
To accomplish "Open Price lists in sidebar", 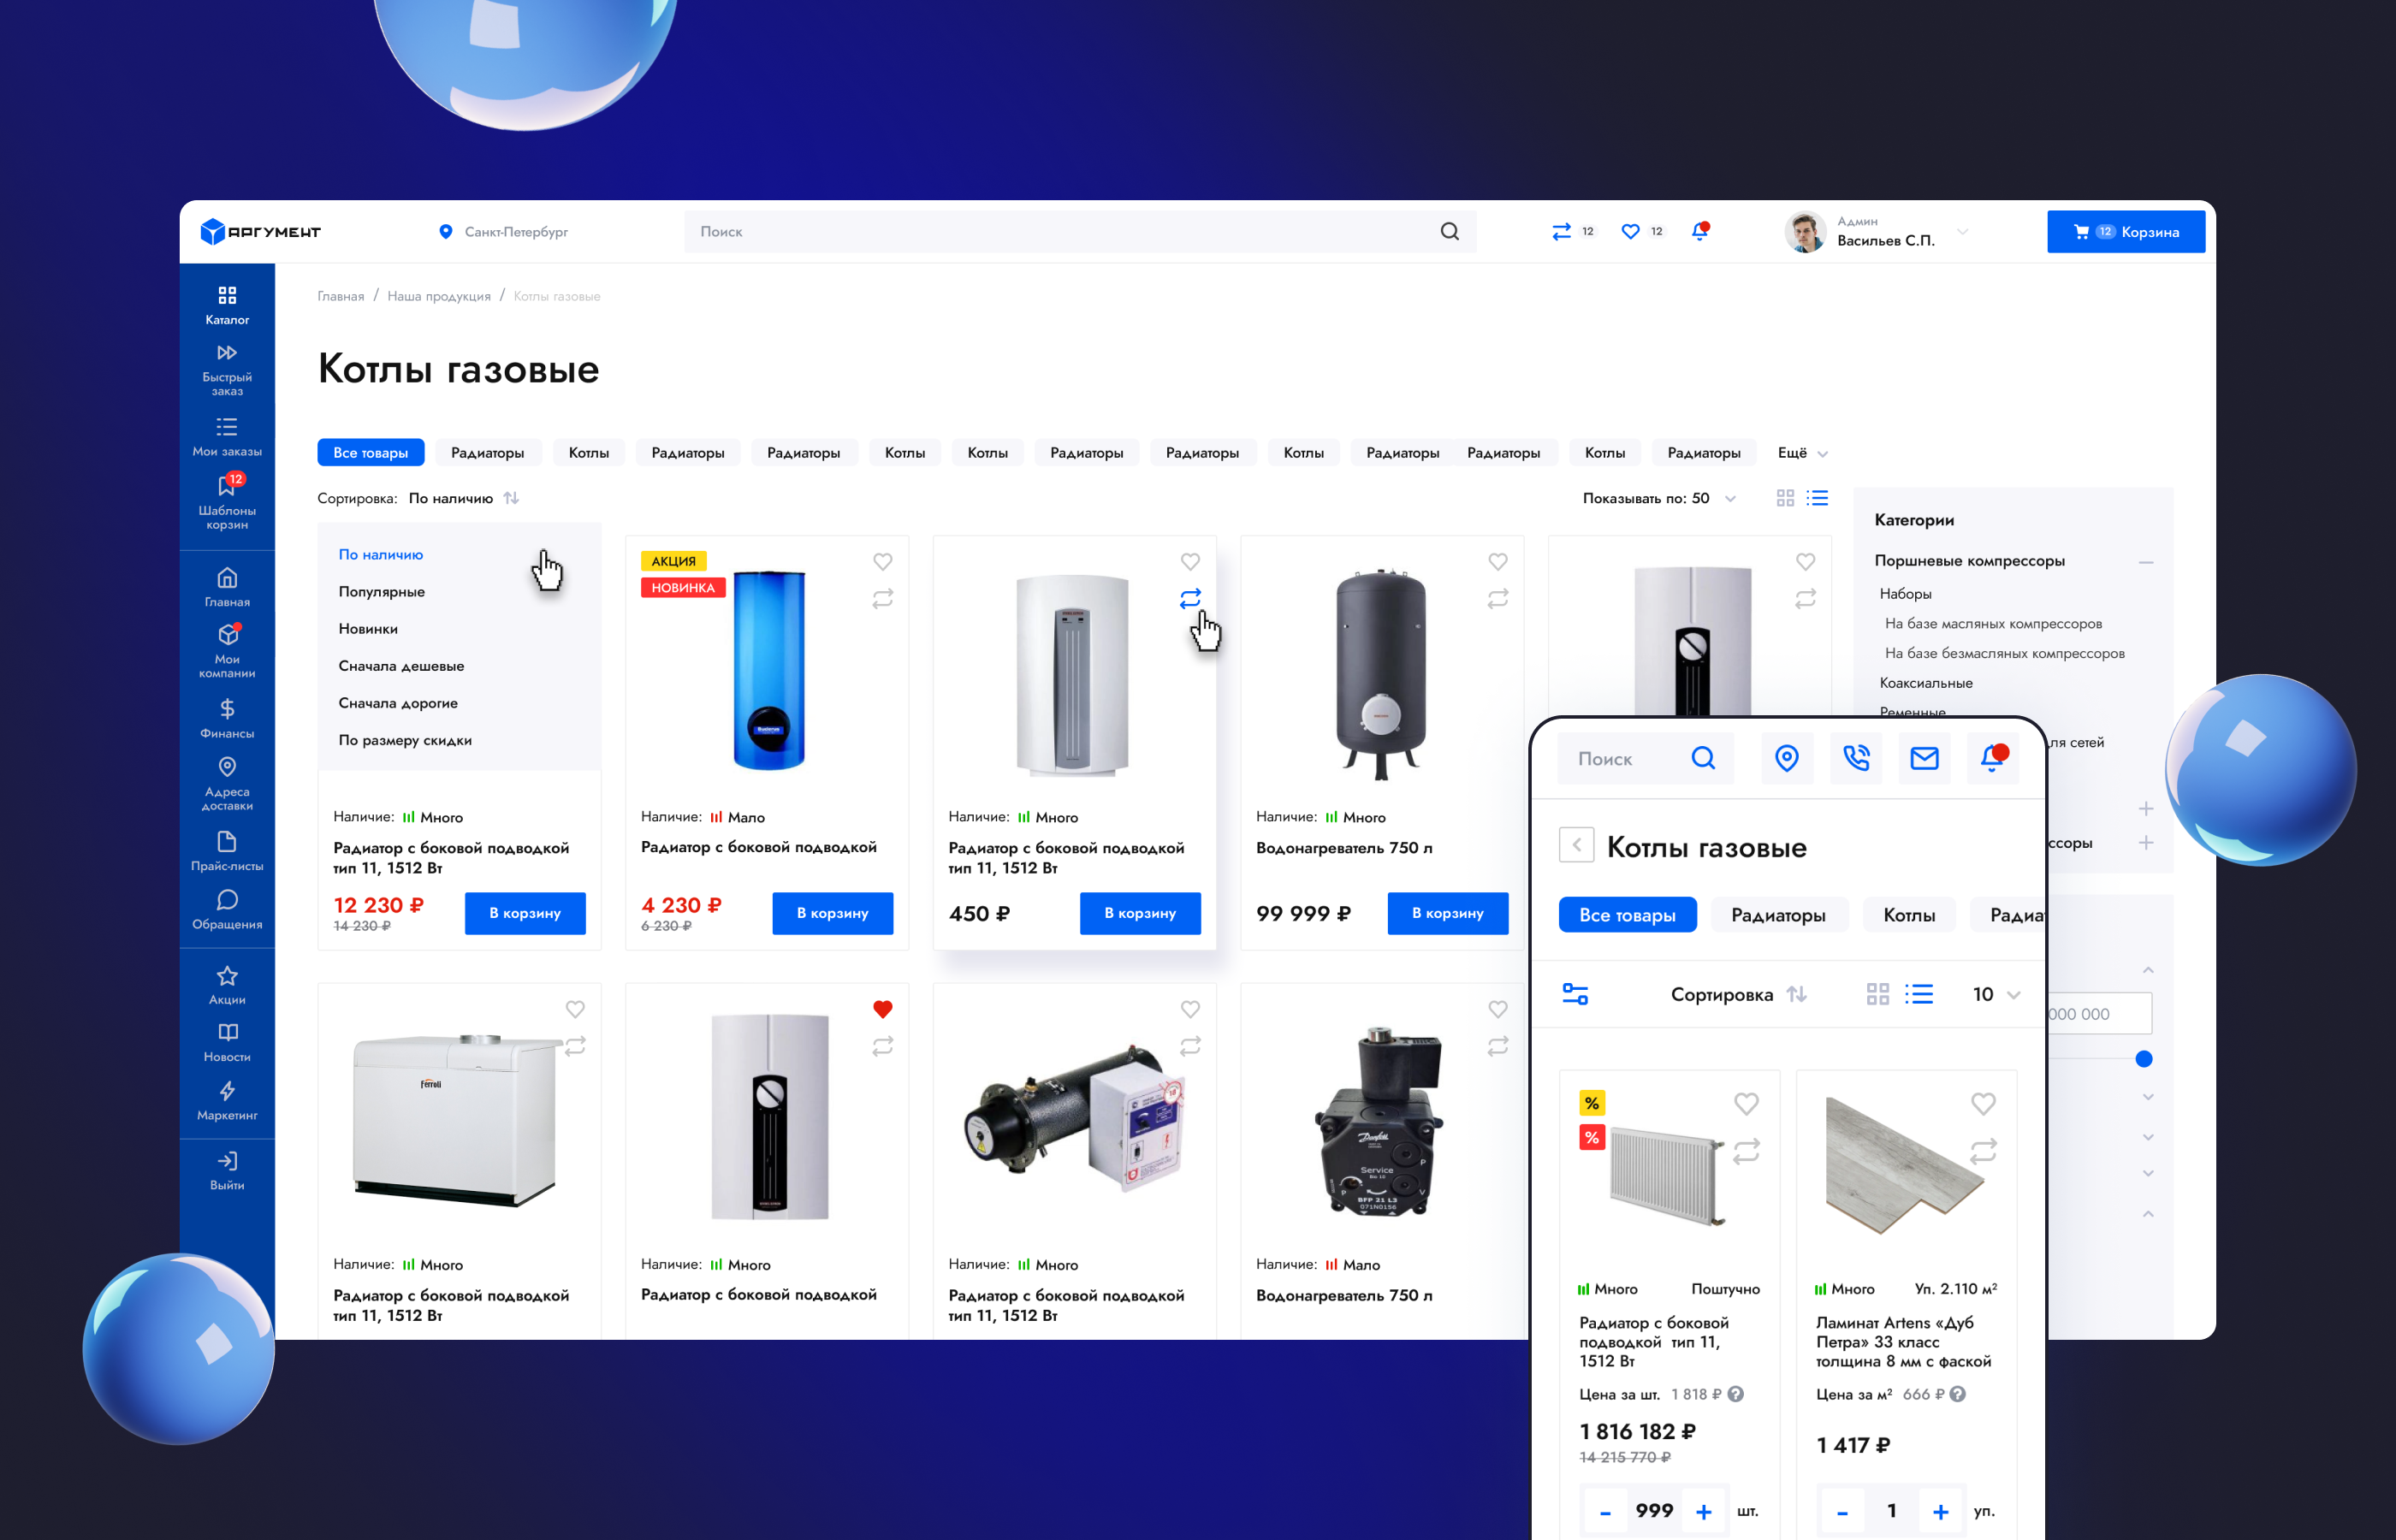I will [x=227, y=851].
